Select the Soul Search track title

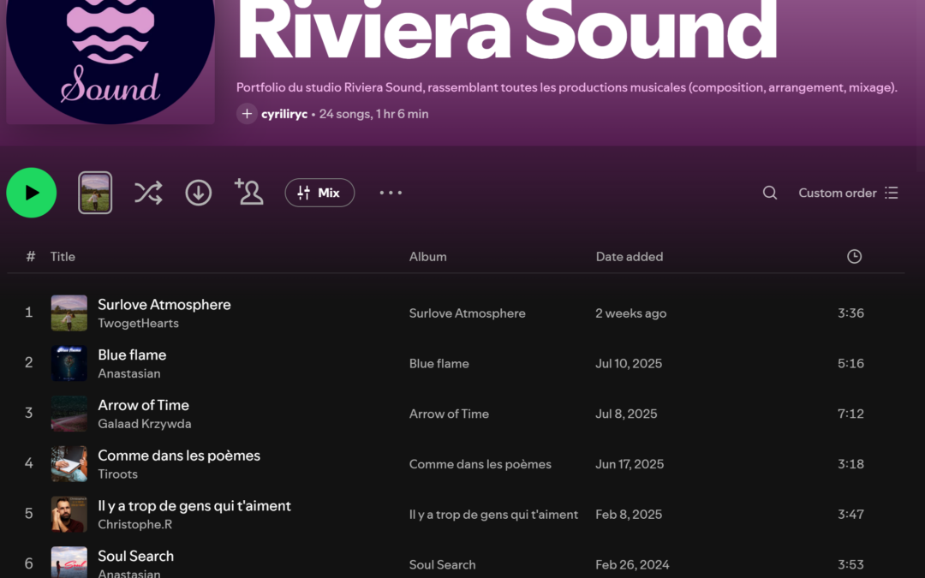pos(135,557)
